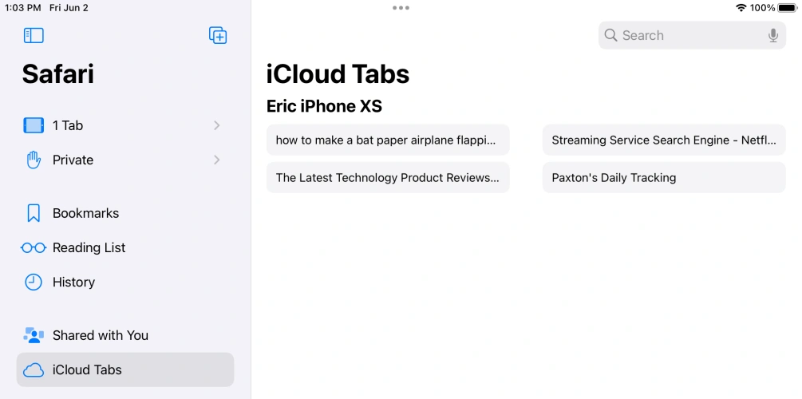Select History in the sidebar
802x399 pixels.
point(73,282)
